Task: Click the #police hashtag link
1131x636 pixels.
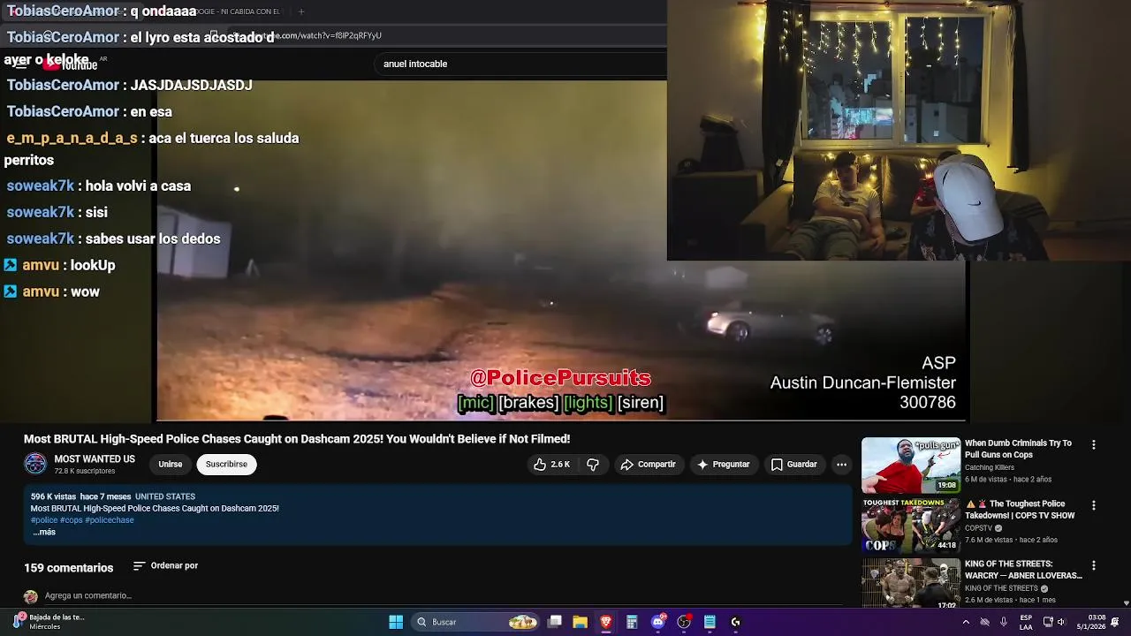Action: pos(43,520)
